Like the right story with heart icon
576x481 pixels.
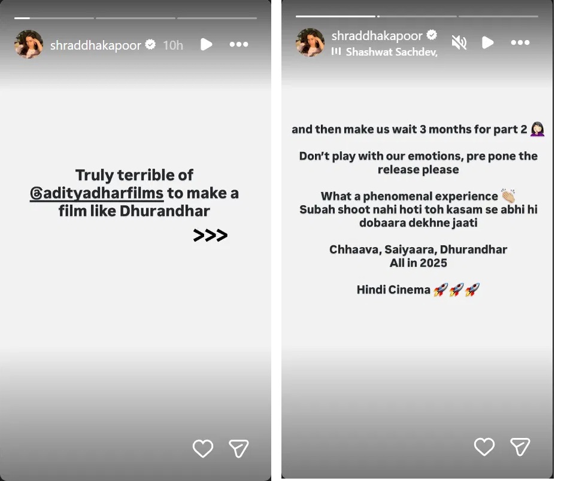coord(484,446)
